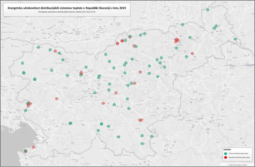Click the red marker pair near Ravne na Koroškem
The width and height of the screenshot is (255, 167).
pos(123,41)
